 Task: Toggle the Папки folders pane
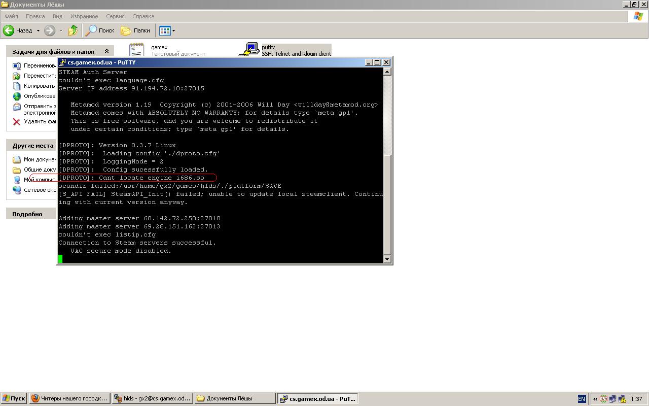(135, 30)
